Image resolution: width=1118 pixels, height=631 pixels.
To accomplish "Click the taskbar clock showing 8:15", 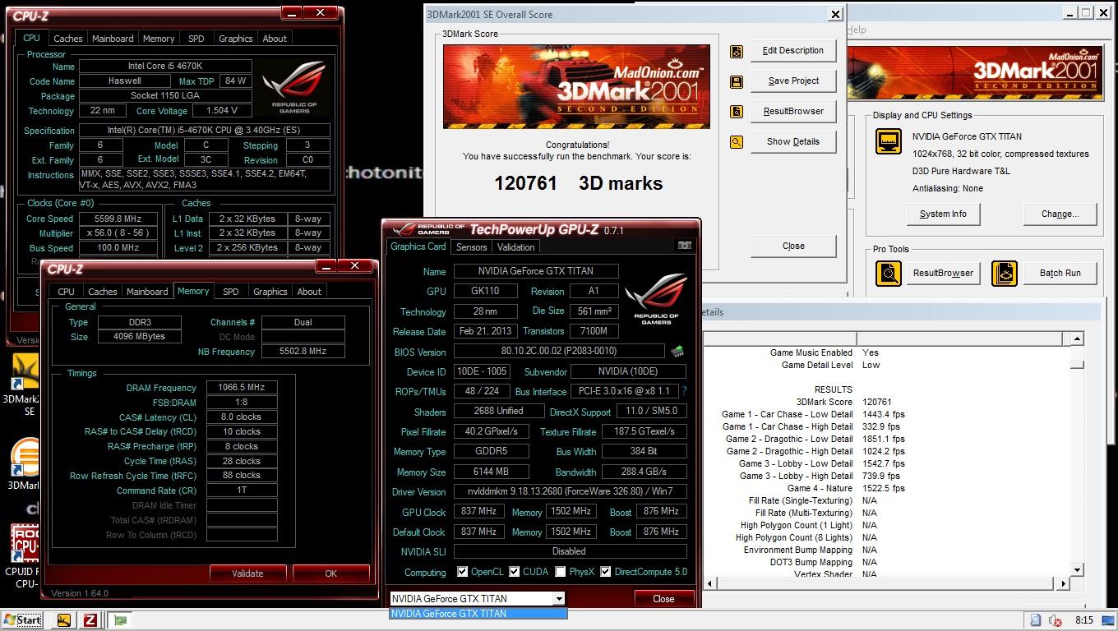I will point(1083,620).
